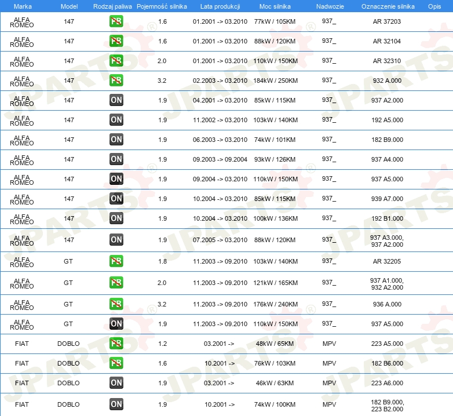Click the ON diesel icon in the 937 A4.000 row

pyautogui.click(x=116, y=159)
